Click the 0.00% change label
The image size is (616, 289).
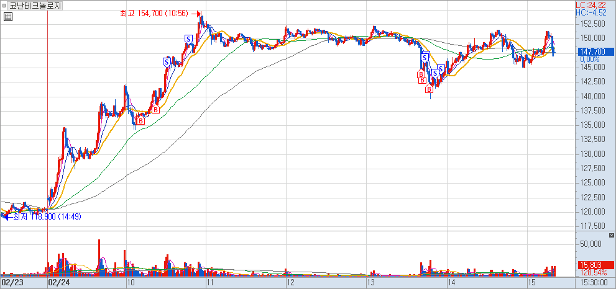(590, 59)
